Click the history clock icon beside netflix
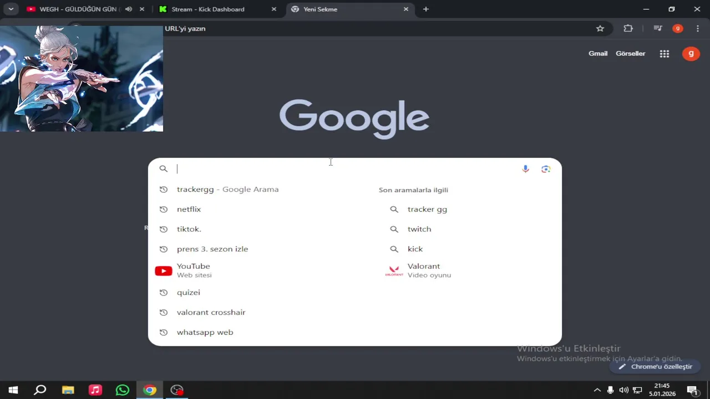This screenshot has width=710, height=399. (163, 209)
